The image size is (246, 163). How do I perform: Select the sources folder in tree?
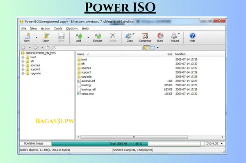coord(35,65)
